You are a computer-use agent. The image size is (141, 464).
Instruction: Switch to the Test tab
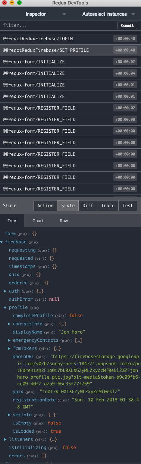click(x=128, y=205)
